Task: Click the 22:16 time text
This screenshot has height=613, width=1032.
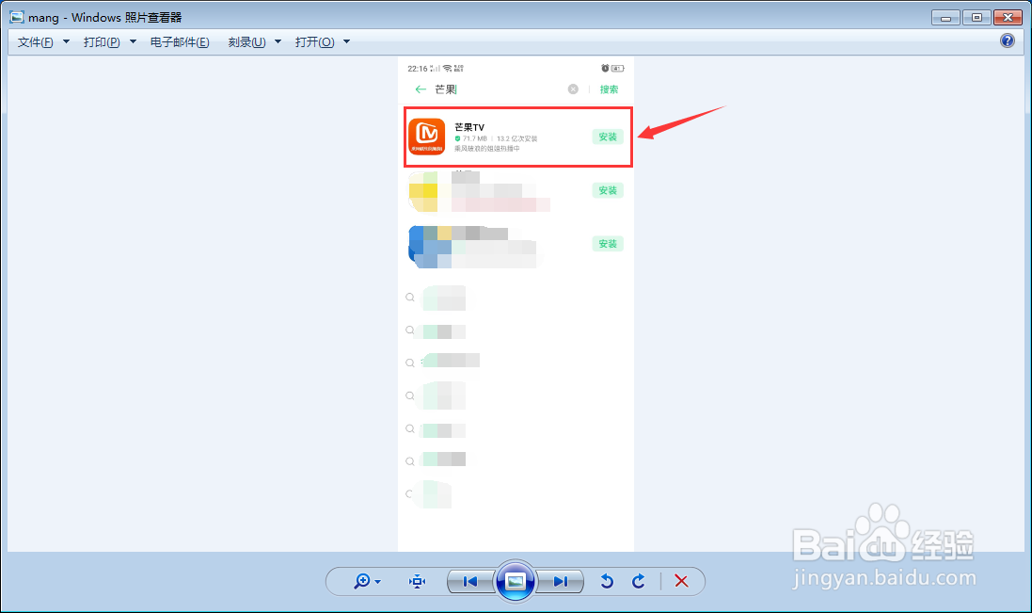Action: pyautogui.click(x=418, y=69)
